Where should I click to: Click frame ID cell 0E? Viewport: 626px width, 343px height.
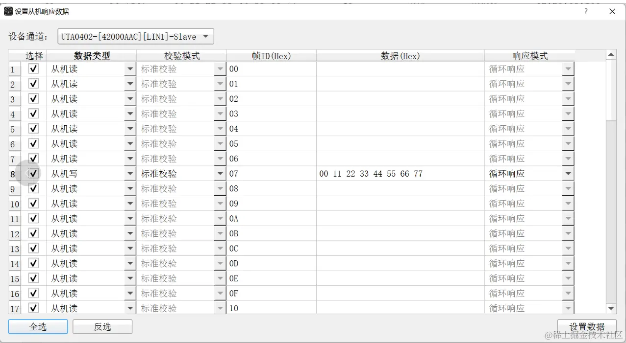coord(271,278)
